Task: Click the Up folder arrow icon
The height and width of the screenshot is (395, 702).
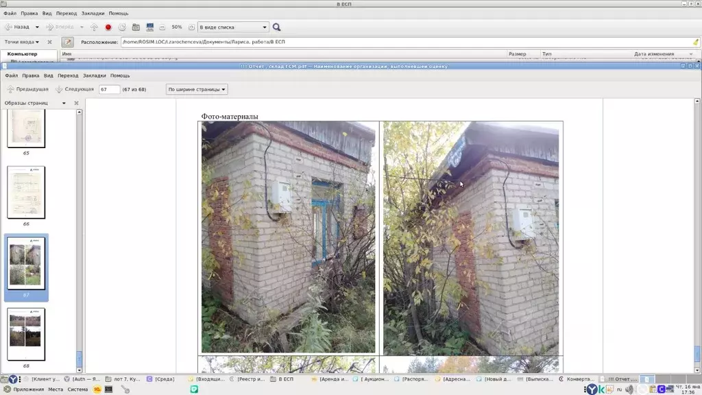Action: click(94, 27)
